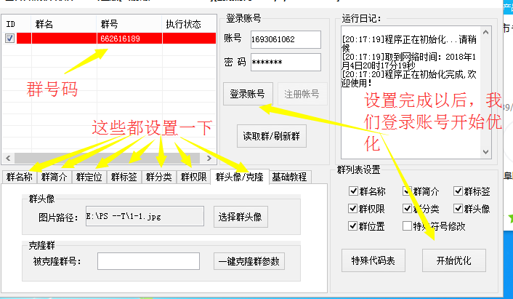The height and width of the screenshot is (299, 513).
Task: Click the log entry 程序正在初始化完成,欢迎使用
Action: [x=409, y=79]
